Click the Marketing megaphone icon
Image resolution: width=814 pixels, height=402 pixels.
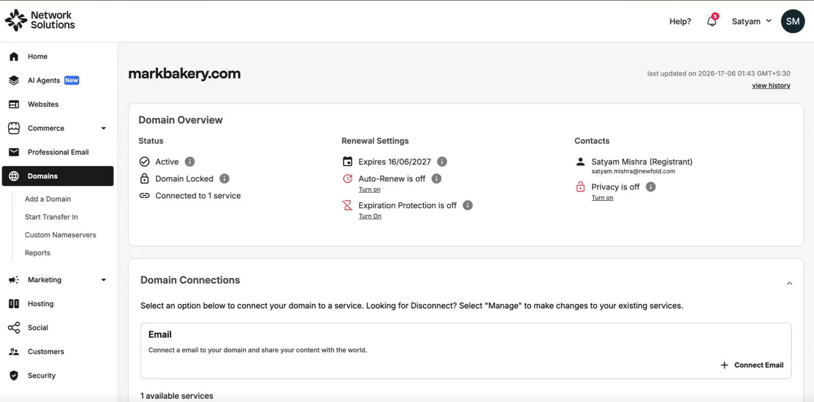click(14, 279)
